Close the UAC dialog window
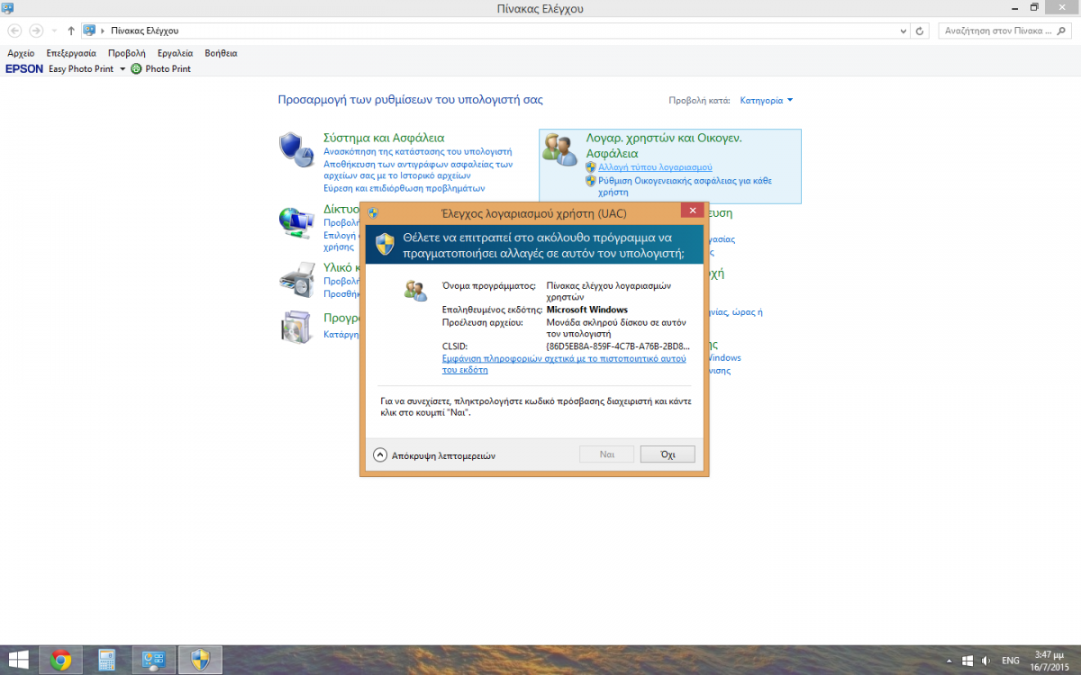This screenshot has width=1081, height=675. point(692,212)
